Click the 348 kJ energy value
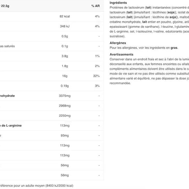Viewport: 189px width, 189px height. point(65,26)
